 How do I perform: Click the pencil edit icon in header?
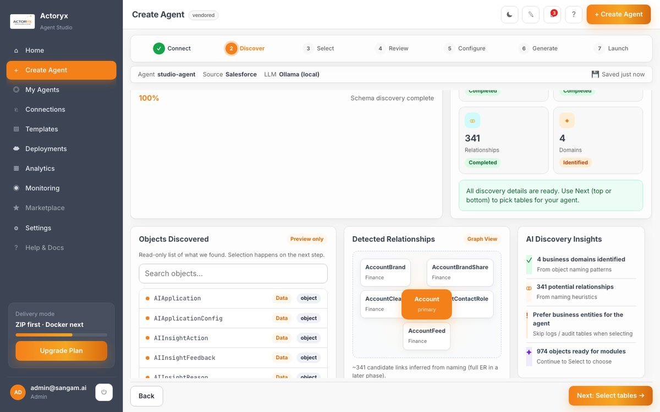point(531,14)
